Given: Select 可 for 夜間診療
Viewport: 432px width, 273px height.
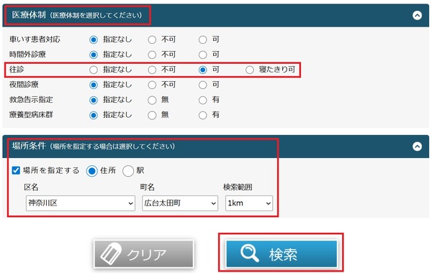Looking at the screenshot, I should (x=203, y=85).
